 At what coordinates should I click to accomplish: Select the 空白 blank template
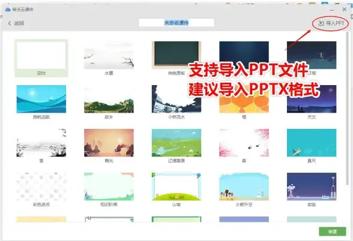[41, 59]
